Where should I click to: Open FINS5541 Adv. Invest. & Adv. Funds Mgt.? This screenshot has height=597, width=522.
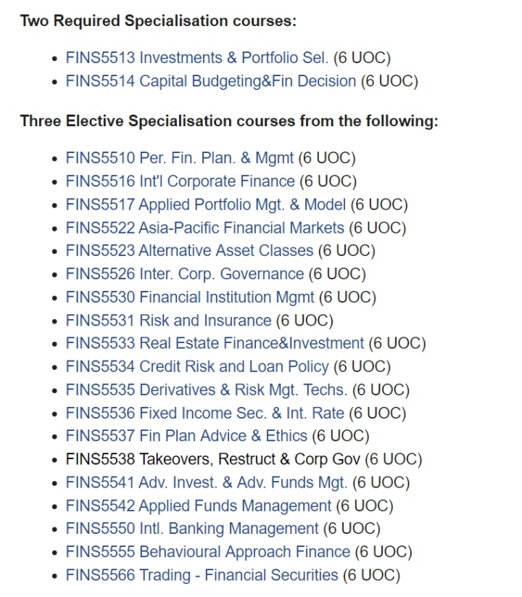206,482
